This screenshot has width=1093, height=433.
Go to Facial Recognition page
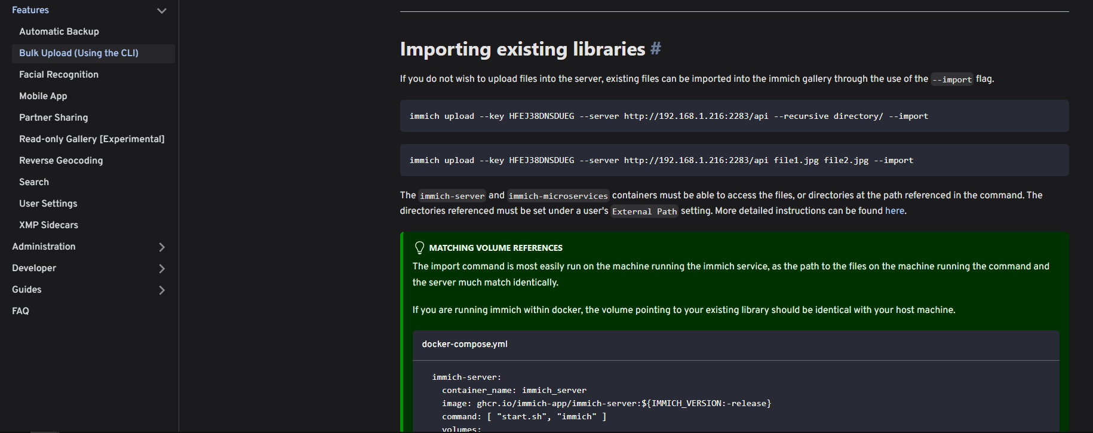[59, 75]
